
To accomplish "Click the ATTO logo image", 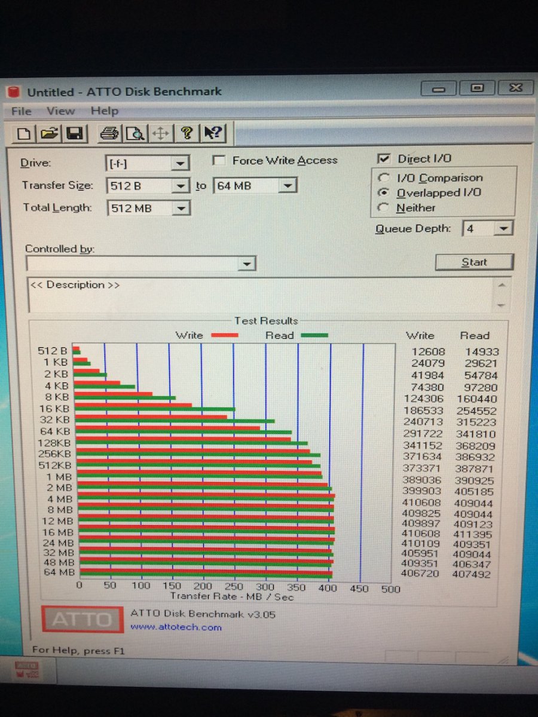I will [82, 620].
